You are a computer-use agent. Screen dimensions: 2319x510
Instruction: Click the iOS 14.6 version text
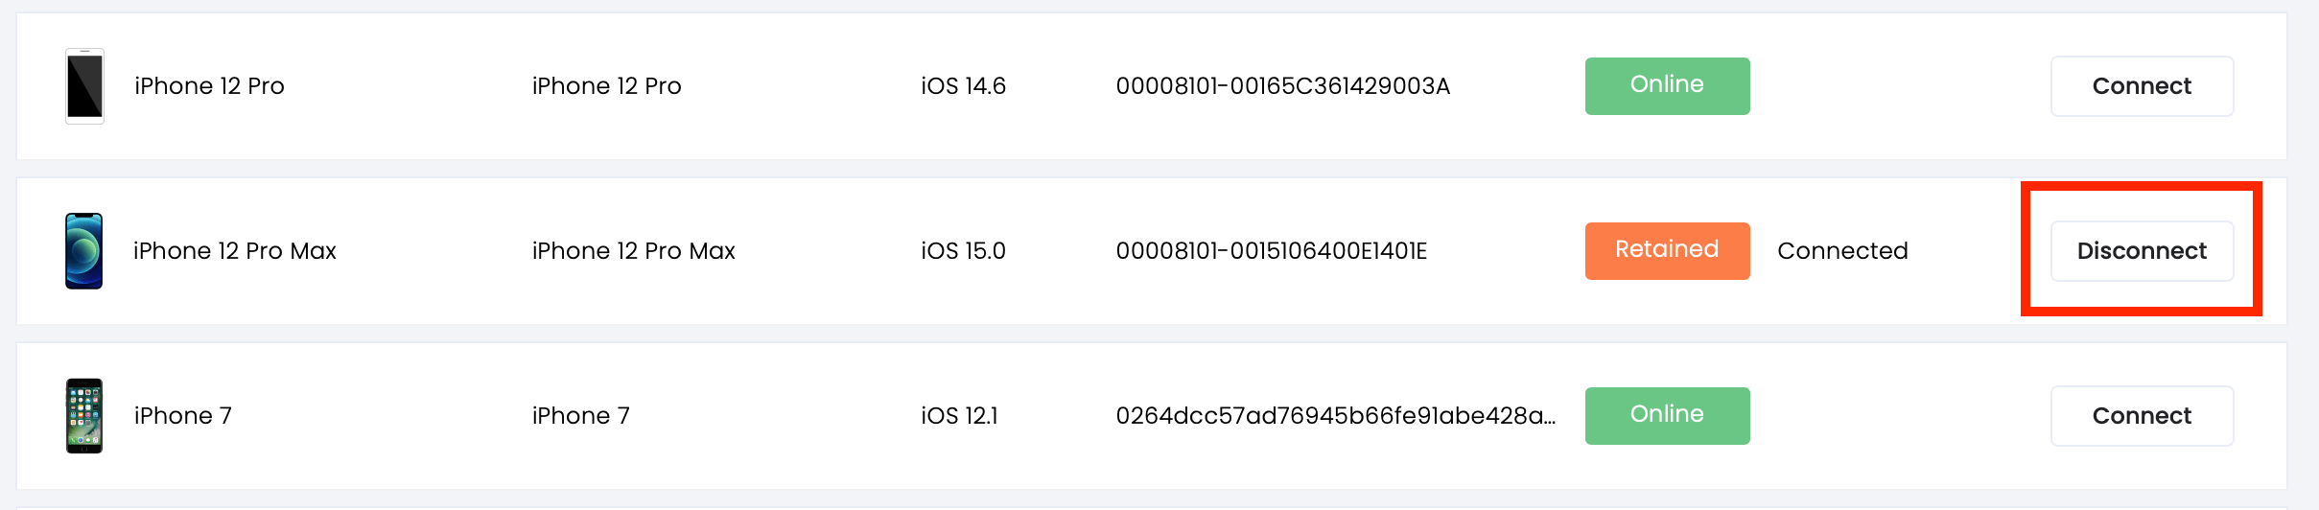[x=963, y=86]
